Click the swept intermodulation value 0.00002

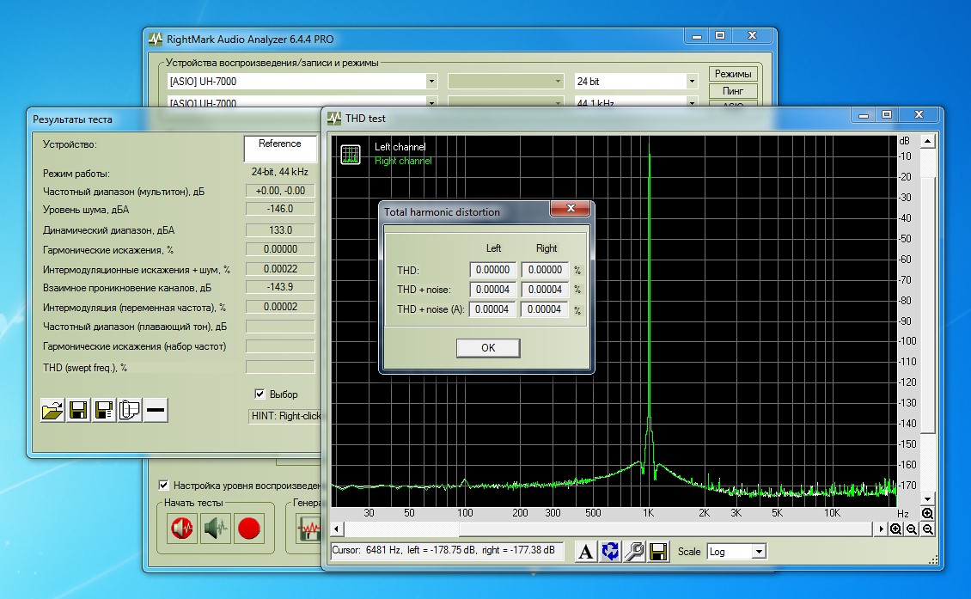click(280, 307)
